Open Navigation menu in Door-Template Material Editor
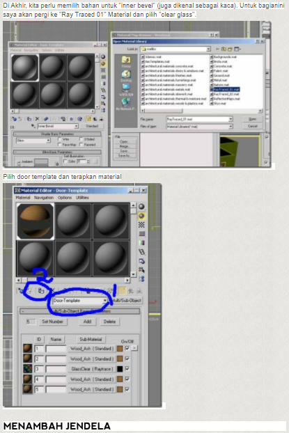This screenshot has width=289, height=433. tap(44, 198)
